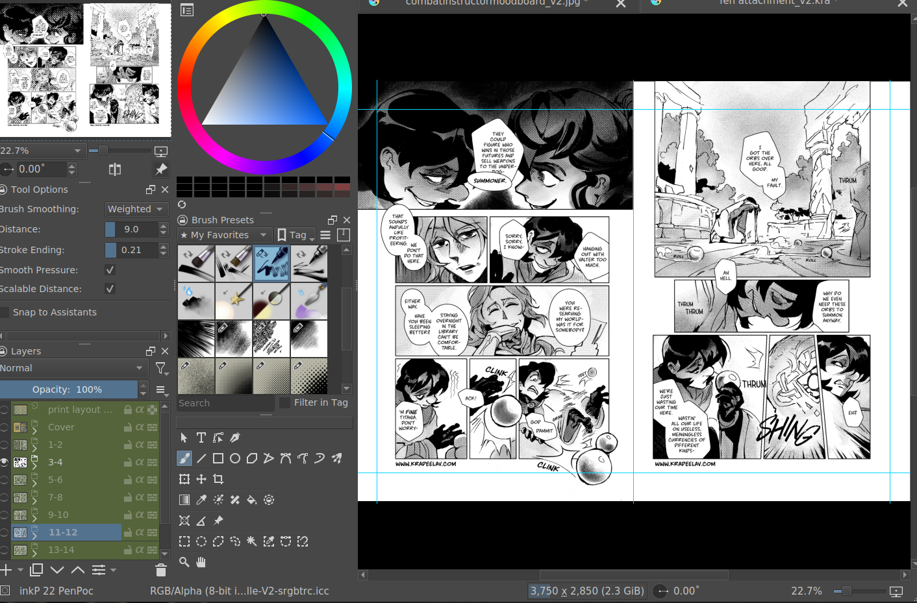Select the Crop tool
The width and height of the screenshot is (917, 603).
pos(218,479)
